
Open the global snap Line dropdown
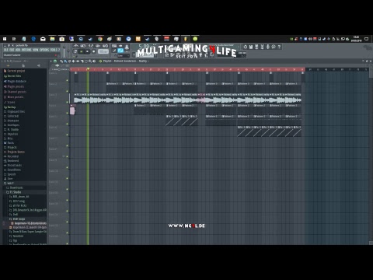point(124,55)
